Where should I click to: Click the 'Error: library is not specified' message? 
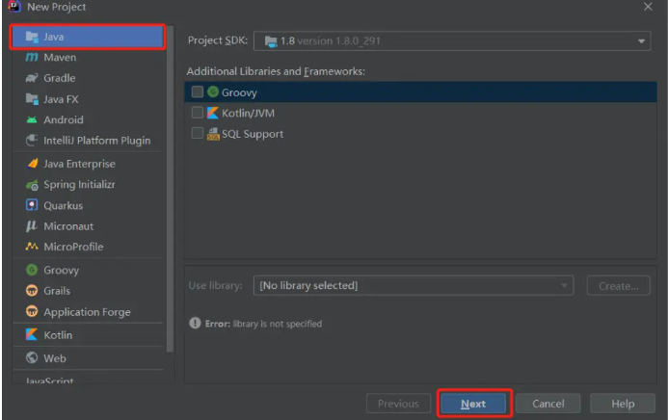(263, 324)
